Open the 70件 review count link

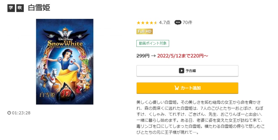[x=187, y=22]
